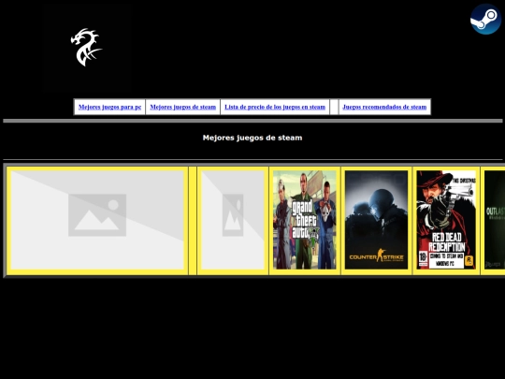Image resolution: width=505 pixels, height=379 pixels.
Task: Open the Mejores juegos para pc link
Action: (109, 107)
